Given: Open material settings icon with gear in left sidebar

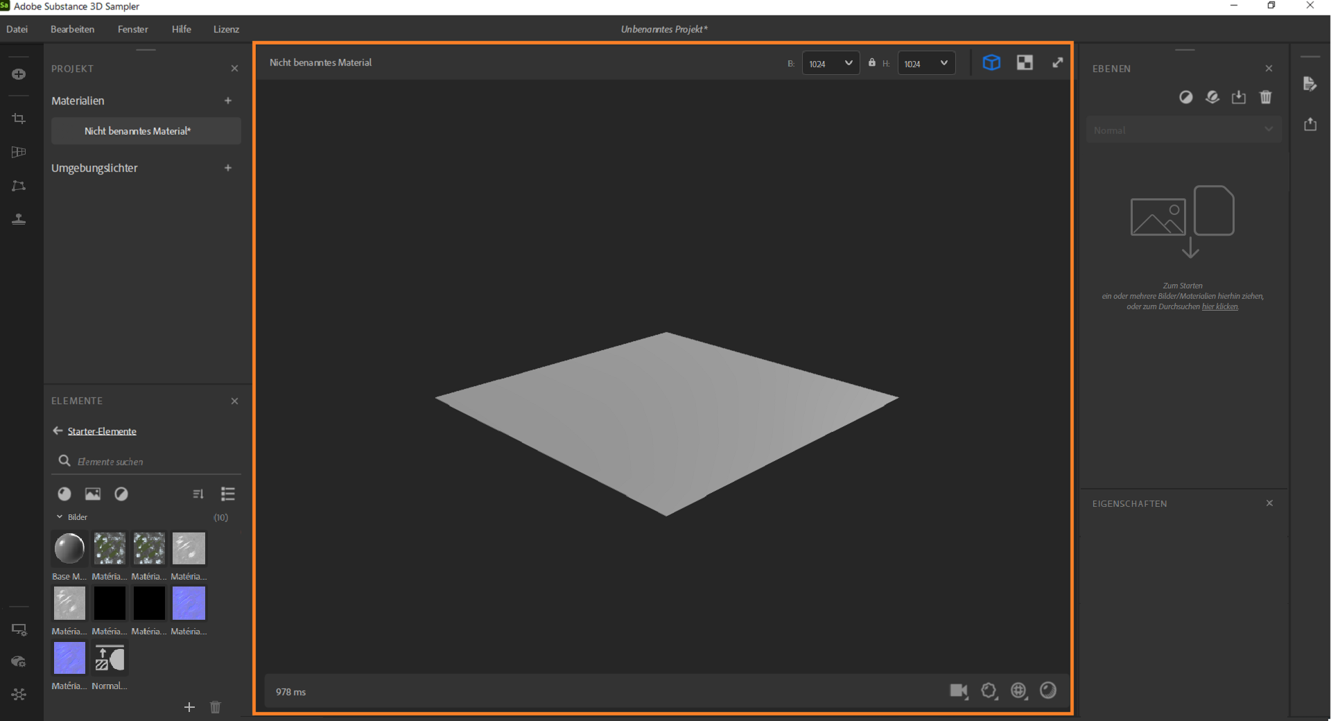Looking at the screenshot, I should pos(19,661).
